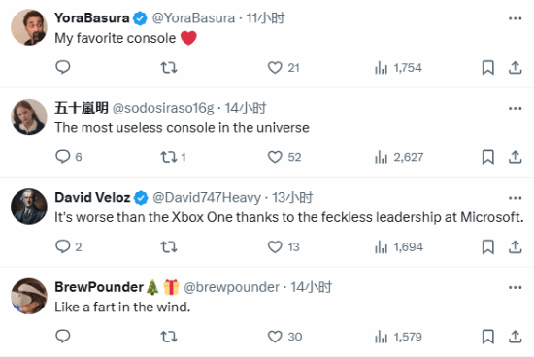This screenshot has width=534, height=357.
Task: Retweet YoraBasura's tweet
Action: [x=169, y=67]
